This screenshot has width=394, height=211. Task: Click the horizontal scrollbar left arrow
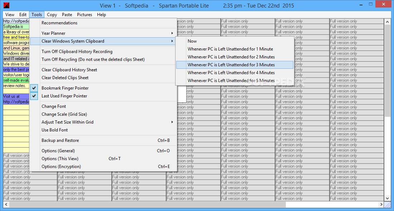[6, 204]
